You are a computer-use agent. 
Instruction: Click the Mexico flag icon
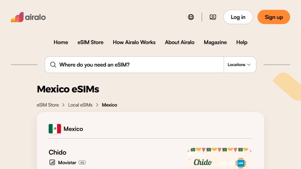click(x=55, y=129)
